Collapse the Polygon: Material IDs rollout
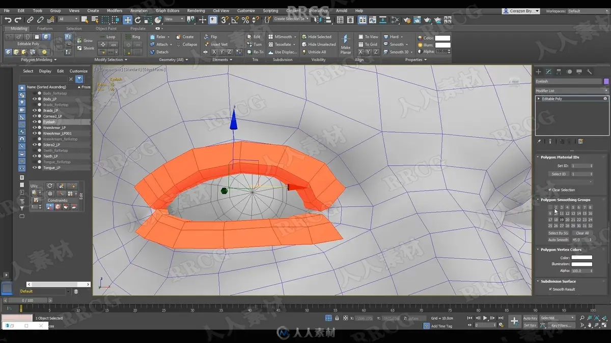The image size is (611, 343). [x=560, y=157]
